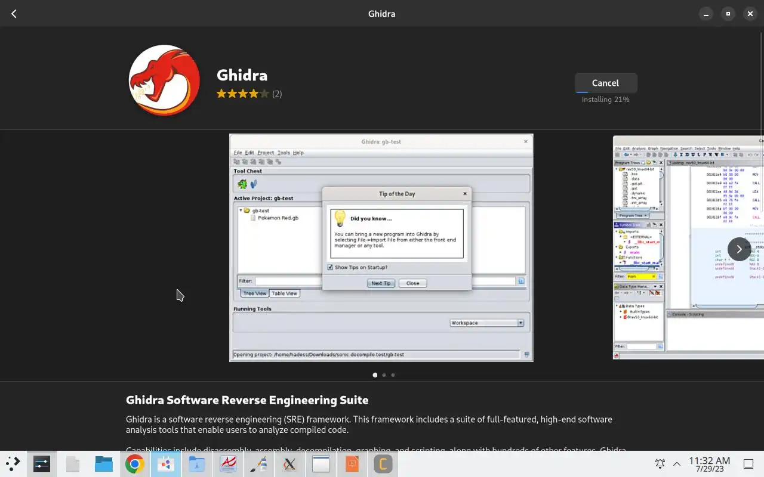Open the notifications bell in system tray
The width and height of the screenshot is (764, 477).
point(660,464)
